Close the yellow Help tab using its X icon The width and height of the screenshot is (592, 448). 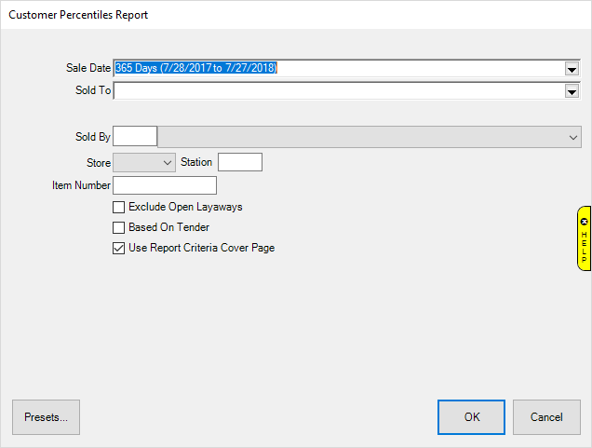click(584, 222)
